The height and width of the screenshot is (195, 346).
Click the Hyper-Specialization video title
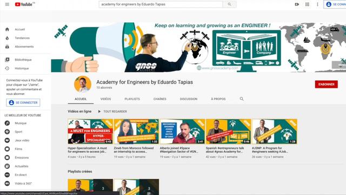(x=88, y=149)
